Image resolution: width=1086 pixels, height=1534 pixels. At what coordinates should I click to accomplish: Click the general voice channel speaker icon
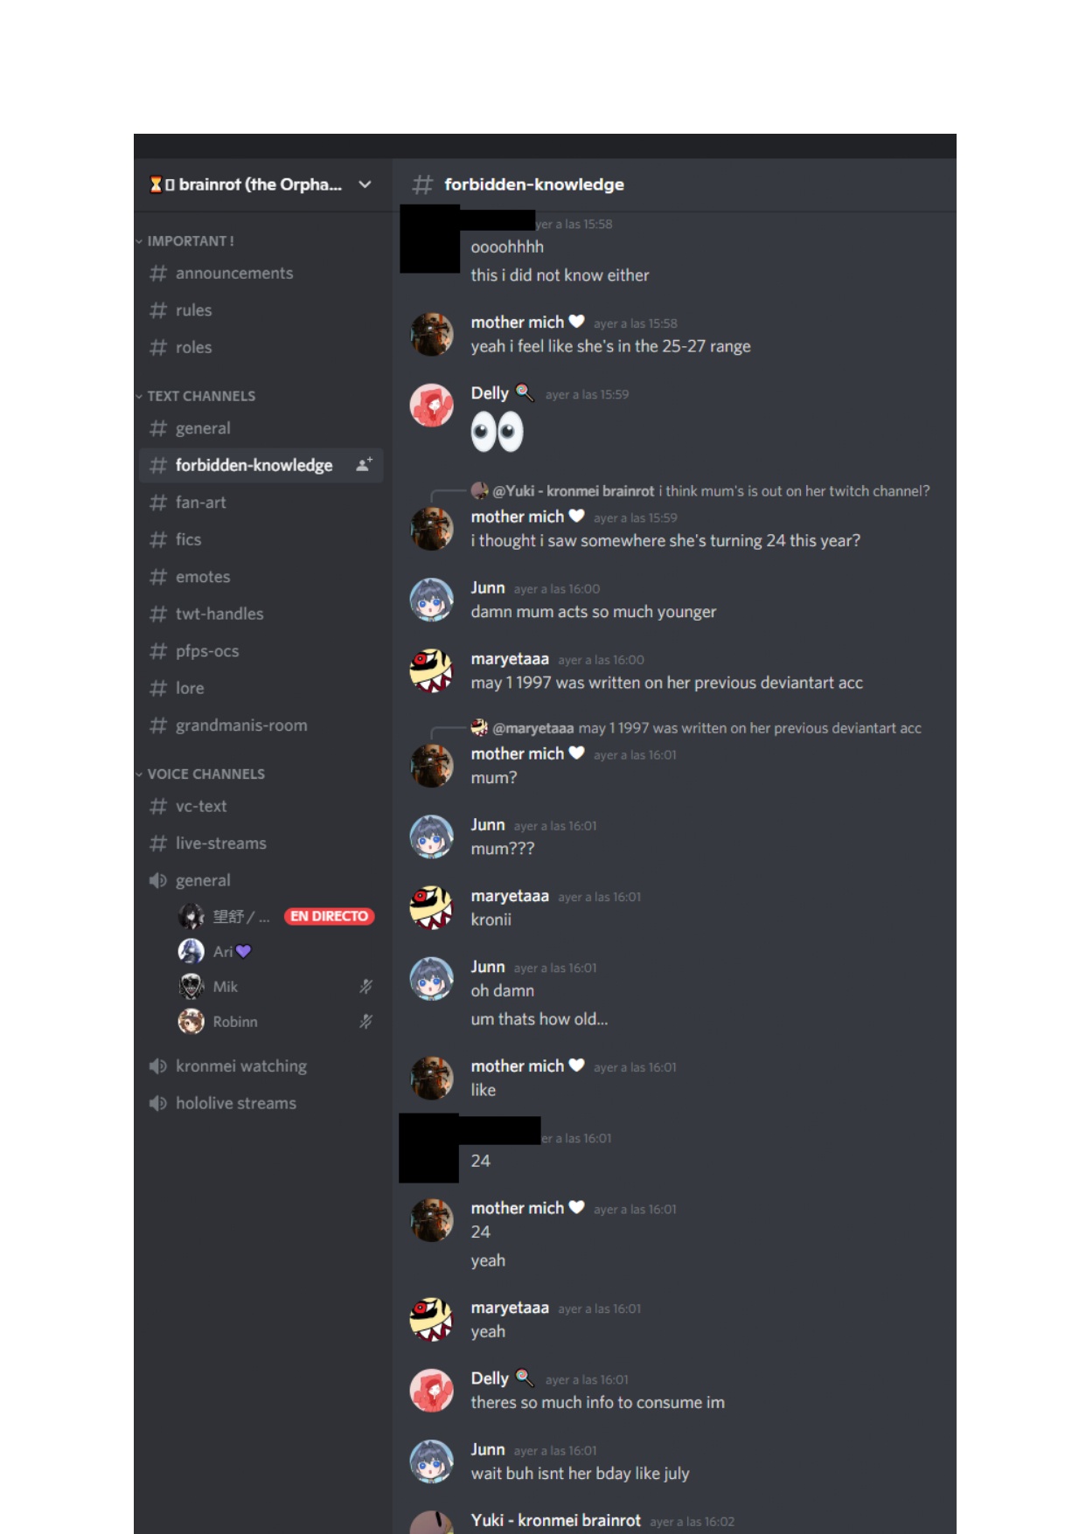157,880
